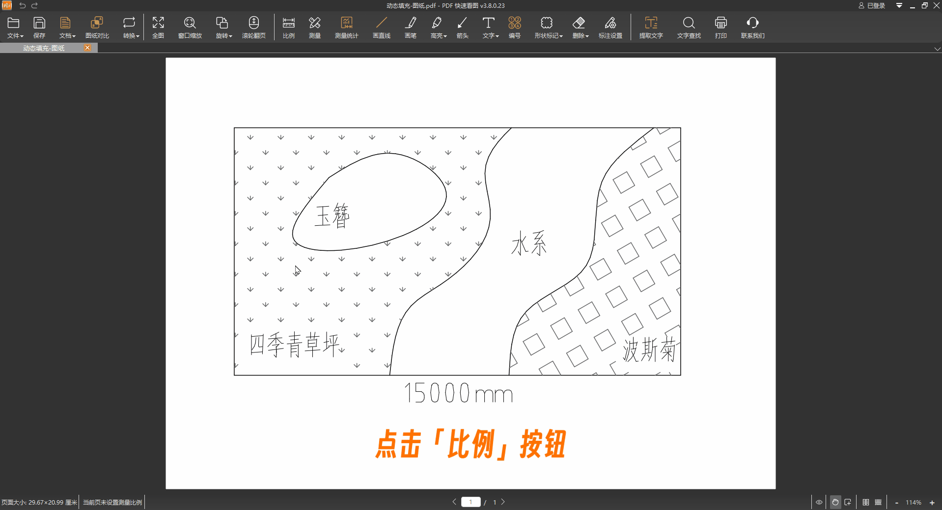Expand 形状标记 shape marker dropdown
This screenshot has width=942, height=510.
coord(548,27)
